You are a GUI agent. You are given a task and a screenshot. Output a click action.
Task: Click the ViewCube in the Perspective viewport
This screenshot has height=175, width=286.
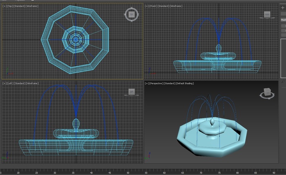[x=267, y=93]
